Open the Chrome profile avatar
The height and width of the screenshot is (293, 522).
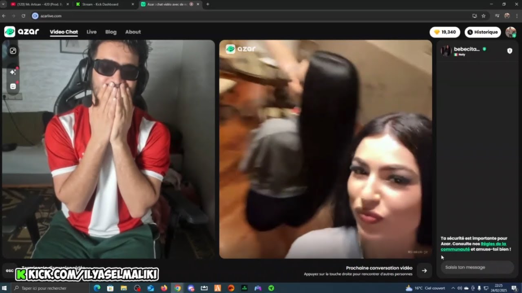tap(507, 16)
